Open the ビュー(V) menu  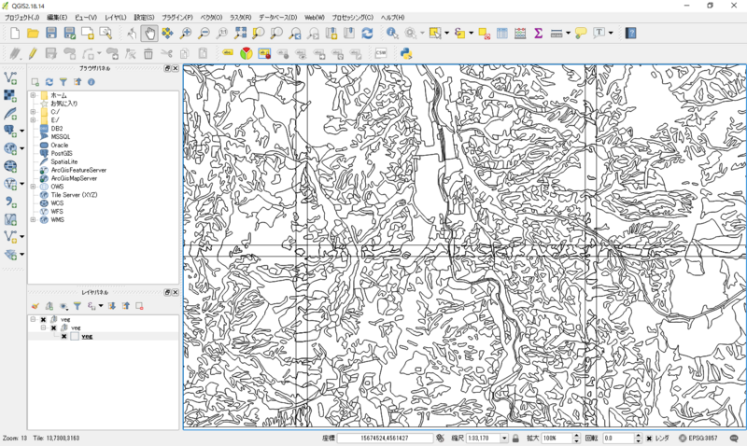[86, 17]
